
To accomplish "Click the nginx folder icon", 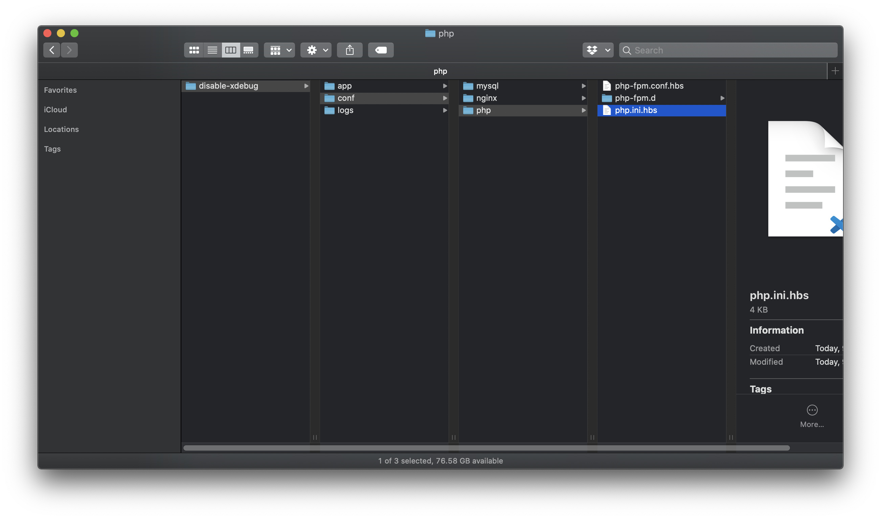I will [468, 98].
